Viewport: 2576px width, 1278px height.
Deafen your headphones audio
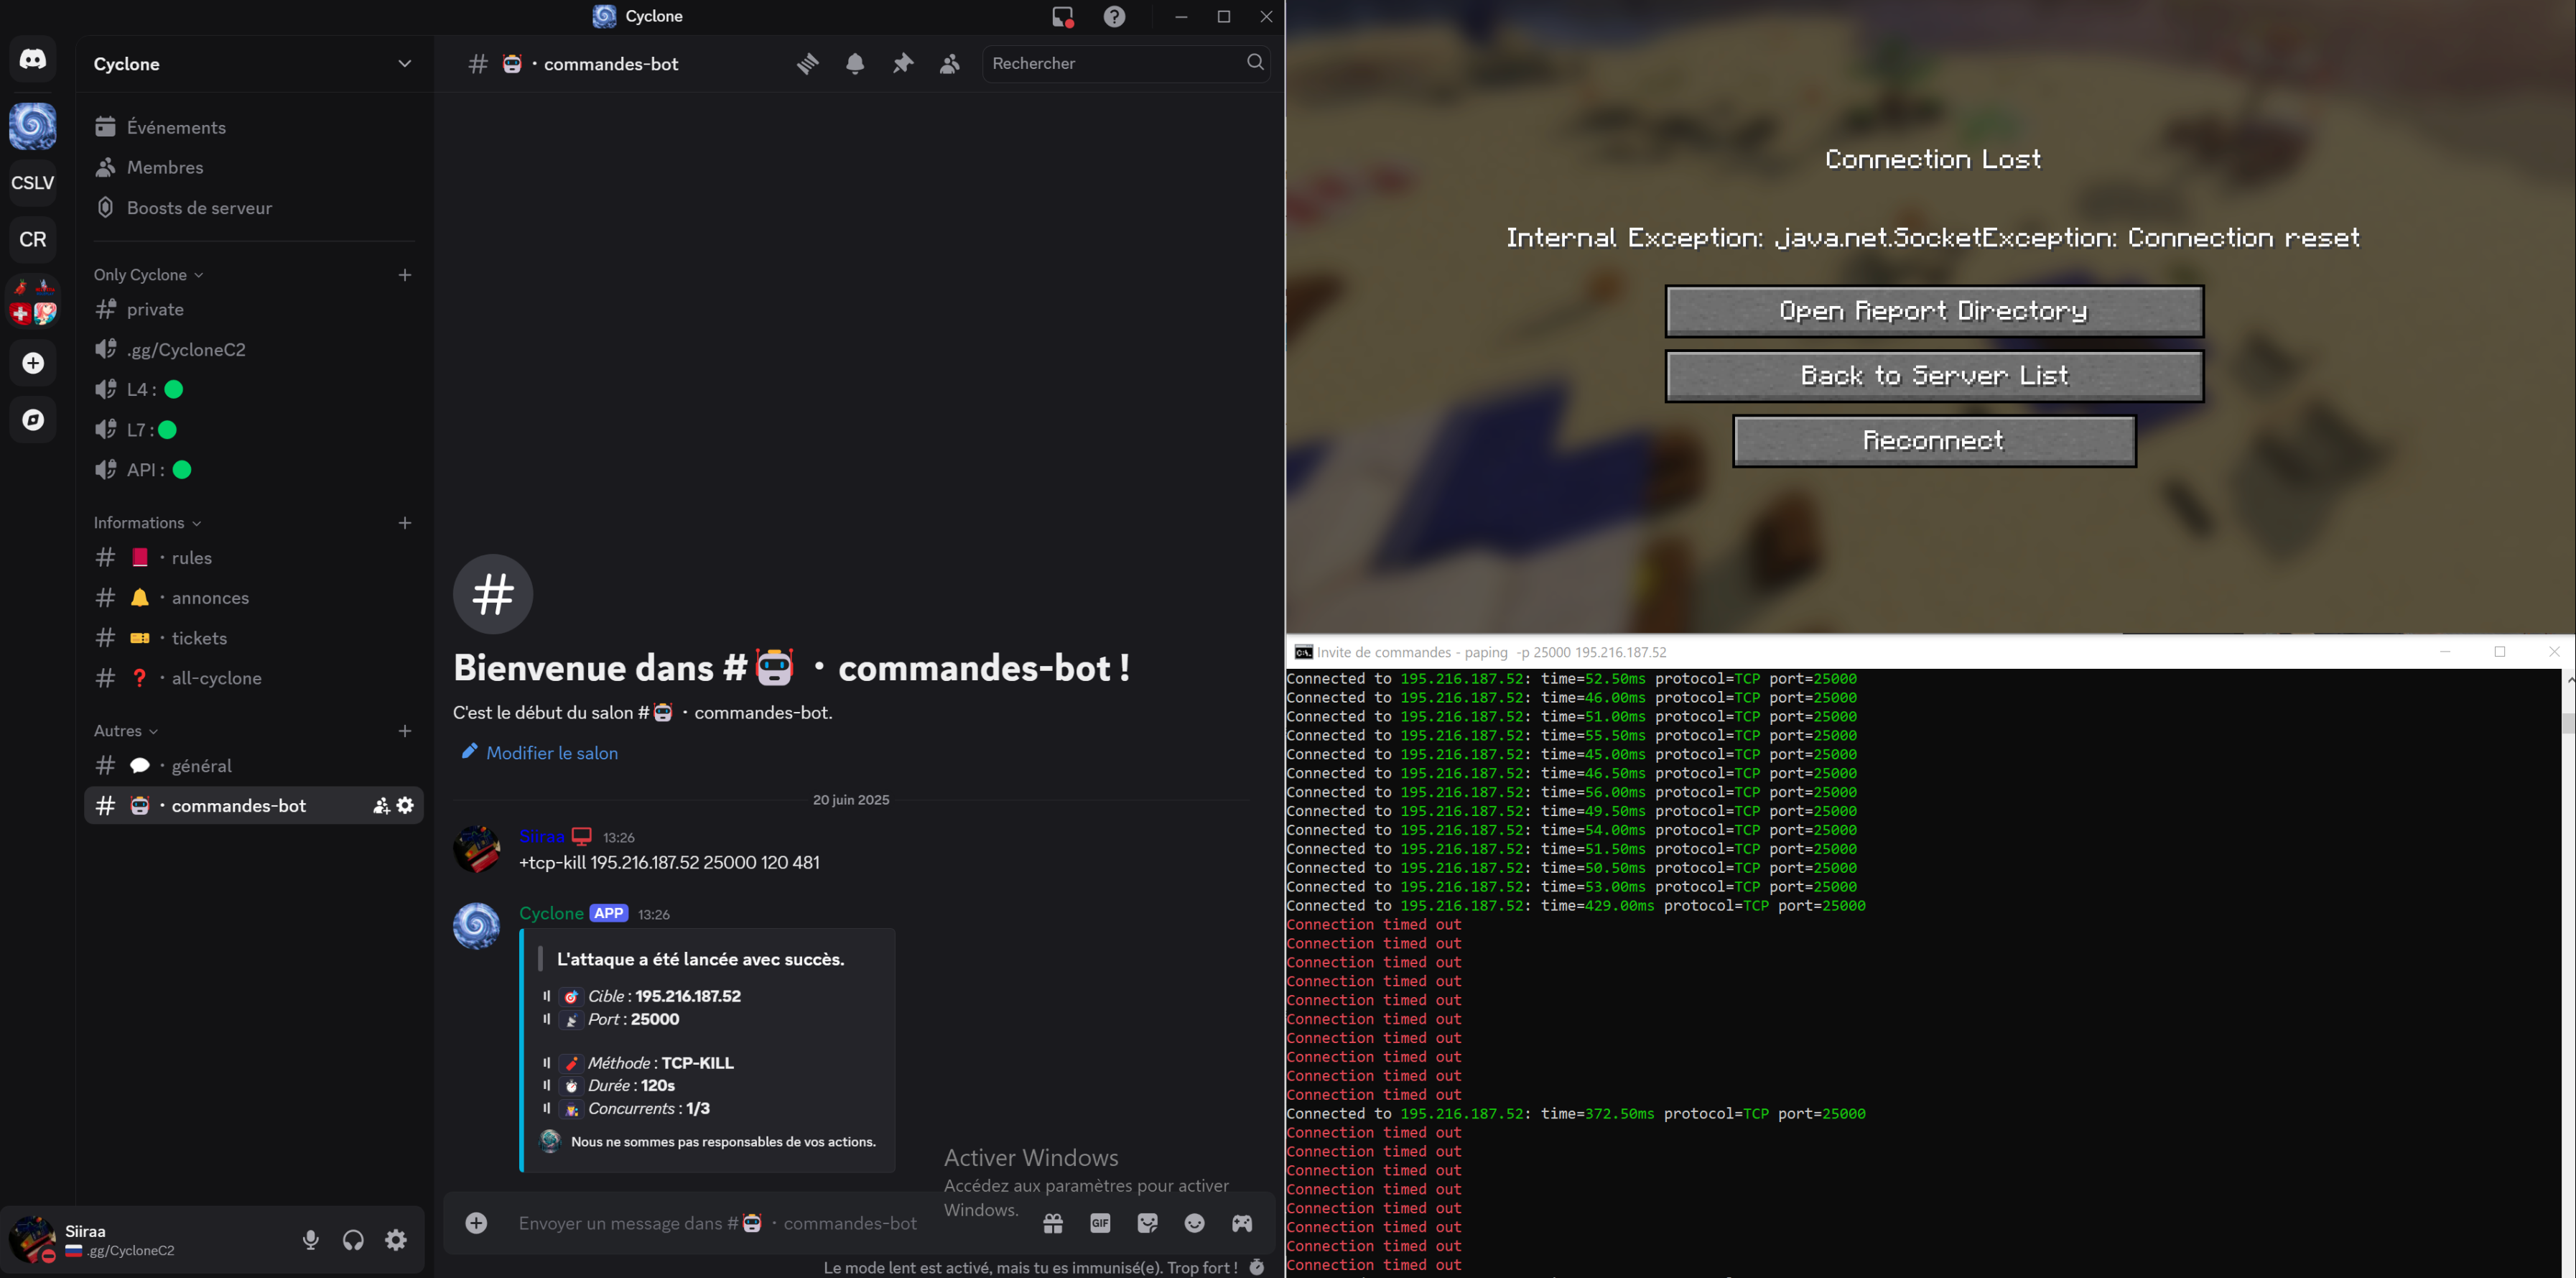pyautogui.click(x=353, y=1239)
